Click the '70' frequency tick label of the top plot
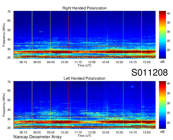The width and height of the screenshot is (173, 140). point(9,12)
